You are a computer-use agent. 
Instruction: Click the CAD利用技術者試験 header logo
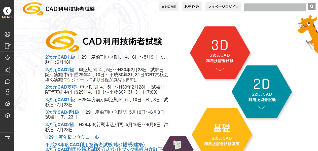coord(59,9)
